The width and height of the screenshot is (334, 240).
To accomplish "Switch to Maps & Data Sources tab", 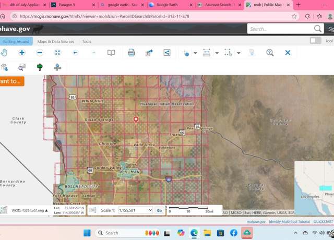I will pyautogui.click(x=56, y=42).
